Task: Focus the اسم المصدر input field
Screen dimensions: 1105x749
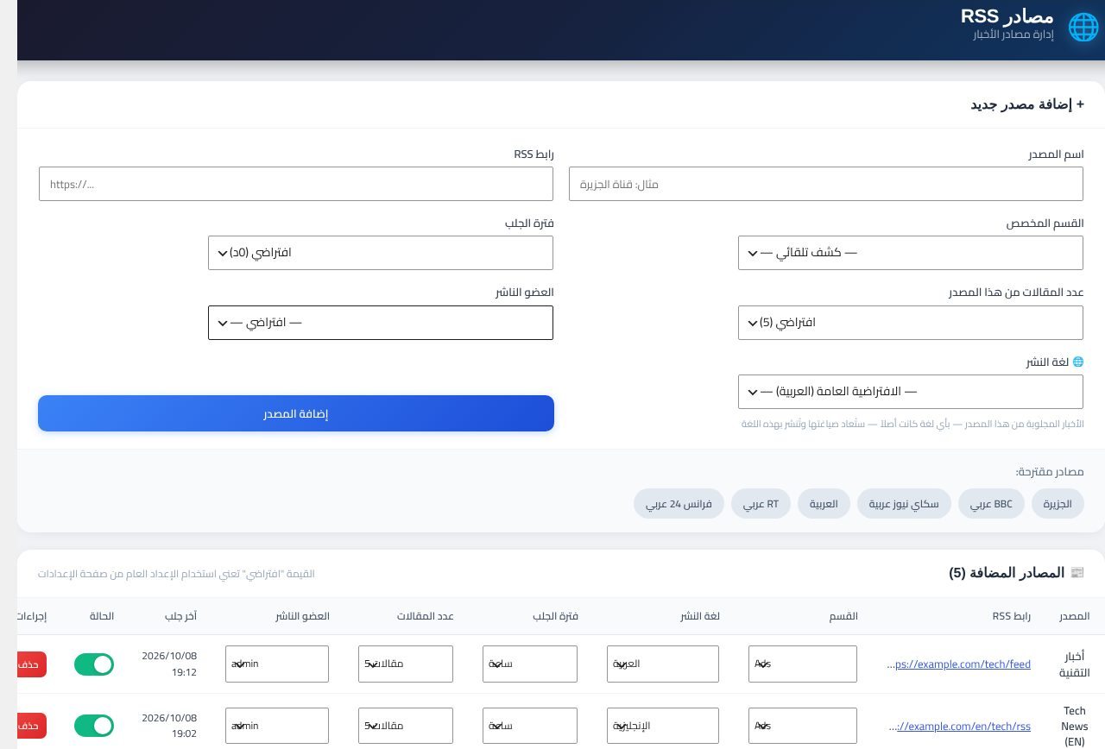Action: click(826, 184)
